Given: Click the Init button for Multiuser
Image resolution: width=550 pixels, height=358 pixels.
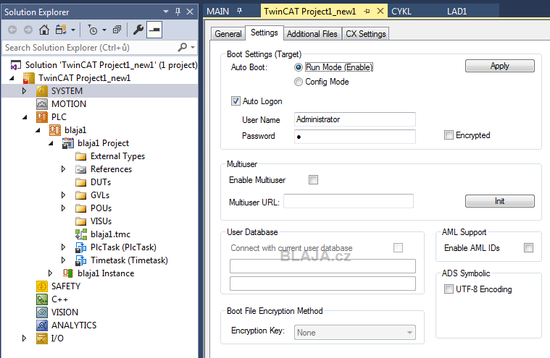Looking at the screenshot, I should (500, 201).
